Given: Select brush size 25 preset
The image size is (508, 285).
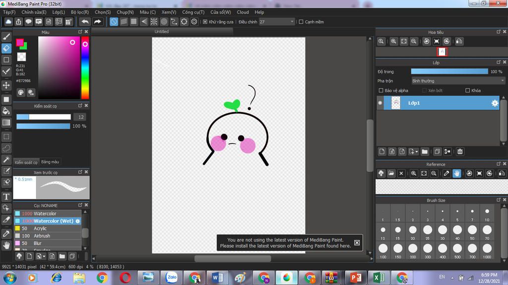Looking at the screenshot, I should coord(428,232).
